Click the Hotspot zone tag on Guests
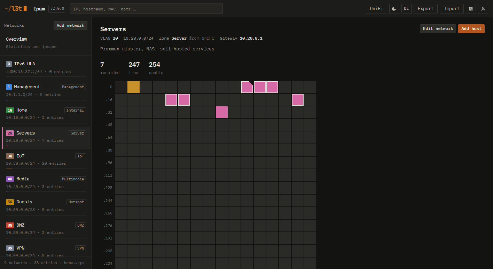Screen dimensions: 493x269 (76, 202)
